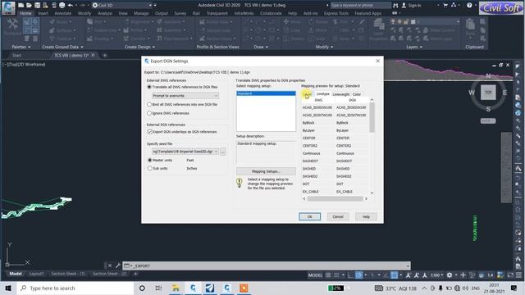Select Bind all DWG references radio option
Screen dimensions: 525x295
pyautogui.click(x=149, y=104)
